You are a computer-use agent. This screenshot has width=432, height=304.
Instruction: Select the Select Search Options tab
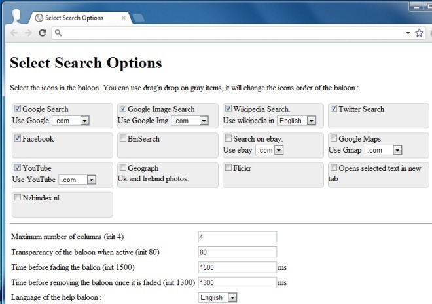point(80,18)
